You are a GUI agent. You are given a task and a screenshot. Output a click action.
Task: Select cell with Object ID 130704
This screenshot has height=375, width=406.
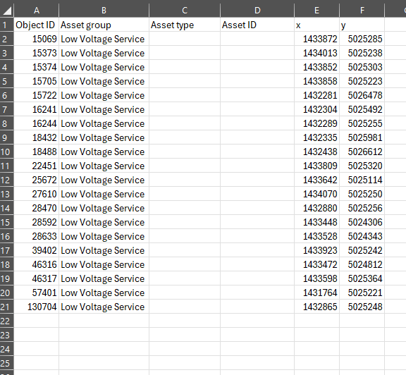pos(36,307)
